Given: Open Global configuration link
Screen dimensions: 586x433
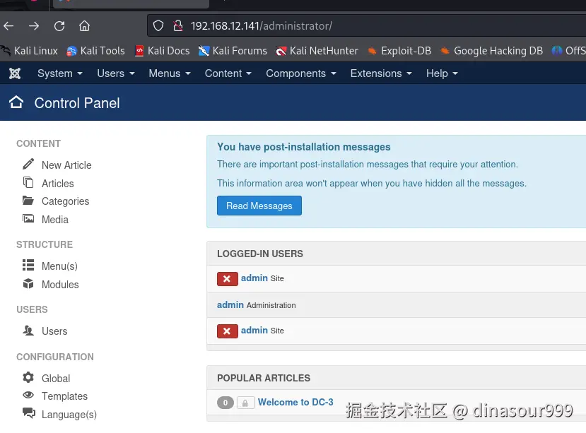Looking at the screenshot, I should 56,379.
